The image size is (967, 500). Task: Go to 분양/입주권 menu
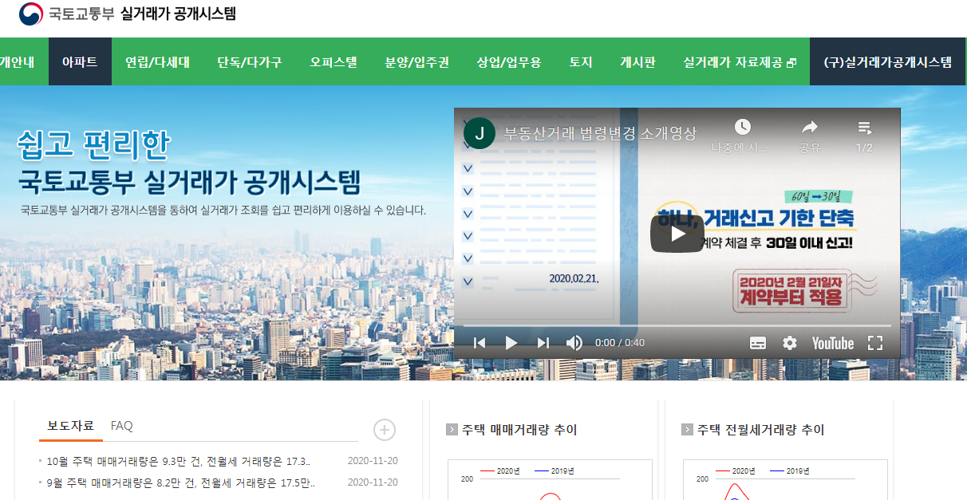(417, 61)
